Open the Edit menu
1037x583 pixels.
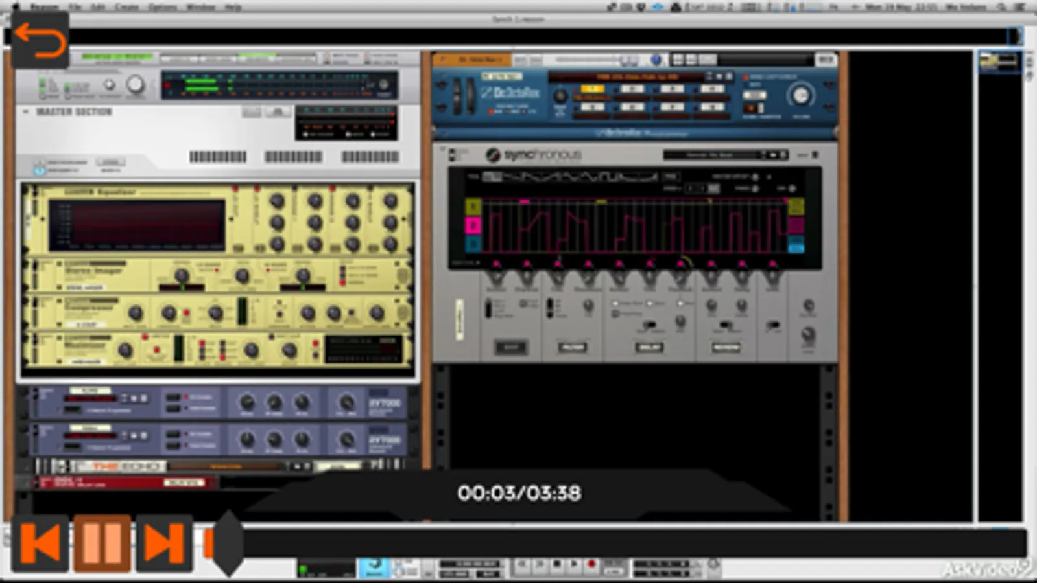[x=98, y=7]
